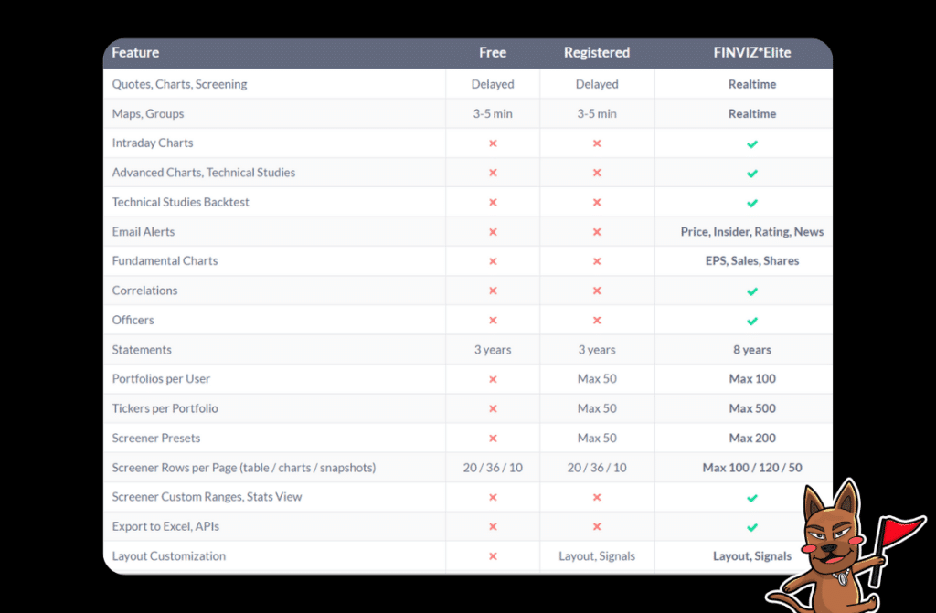This screenshot has width=936, height=613.
Task: Select the Registered column header
Action: pyautogui.click(x=597, y=52)
